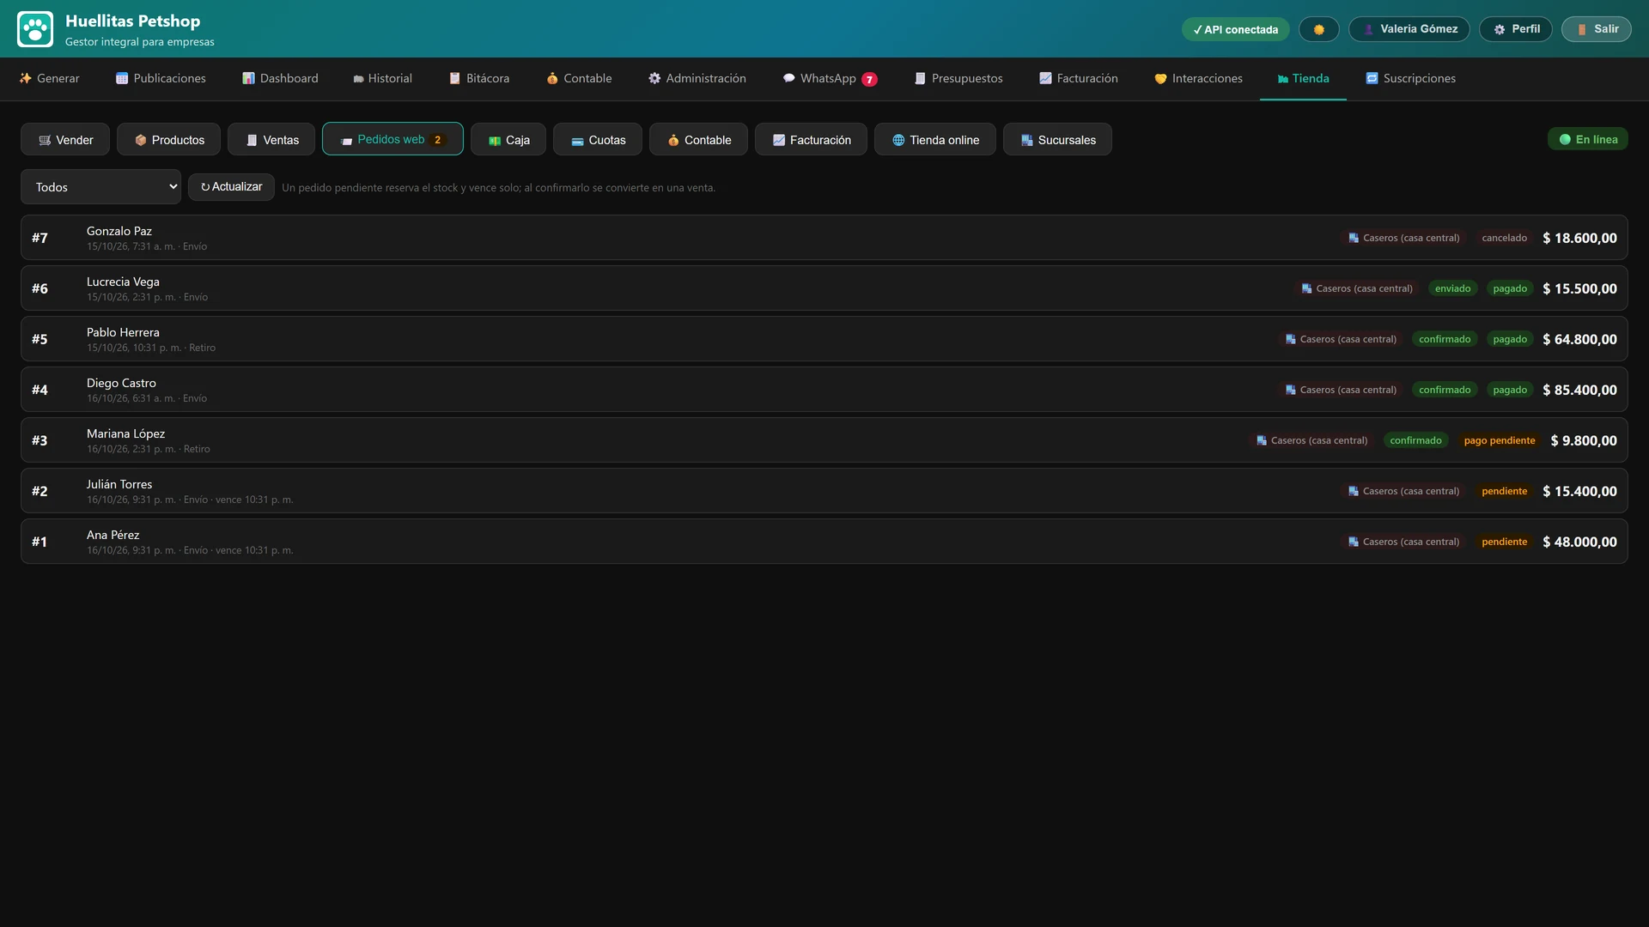1649x927 pixels.
Task: Open Contable in the store sub-tabs
Action: point(698,140)
